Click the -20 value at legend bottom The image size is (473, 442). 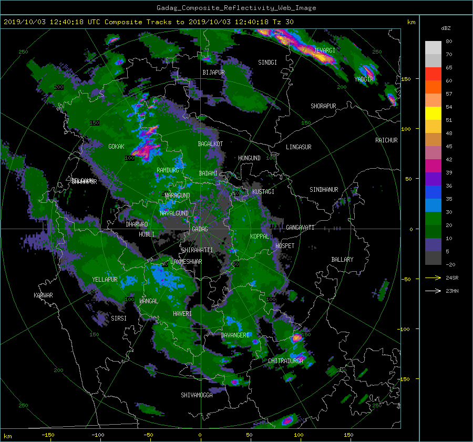click(450, 265)
